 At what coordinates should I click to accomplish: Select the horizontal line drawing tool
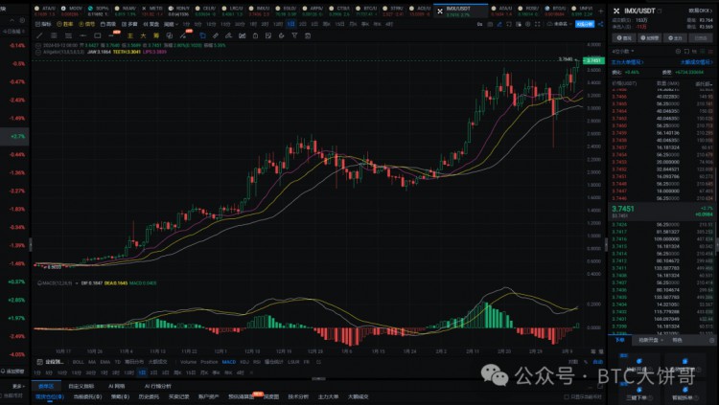82,35
